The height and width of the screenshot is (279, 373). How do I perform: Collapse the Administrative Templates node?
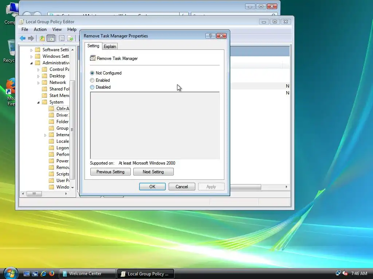31,63
